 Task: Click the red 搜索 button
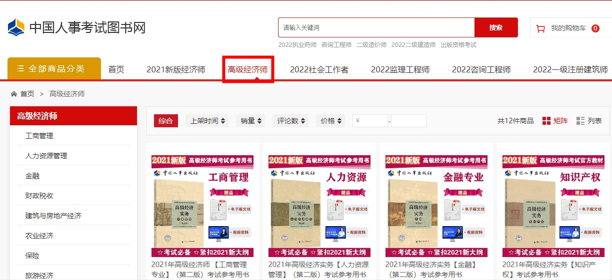pos(496,27)
